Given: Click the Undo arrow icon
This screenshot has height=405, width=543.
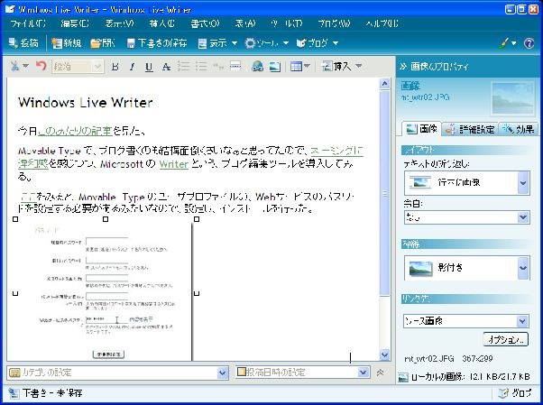Looking at the screenshot, I should pos(41,67).
